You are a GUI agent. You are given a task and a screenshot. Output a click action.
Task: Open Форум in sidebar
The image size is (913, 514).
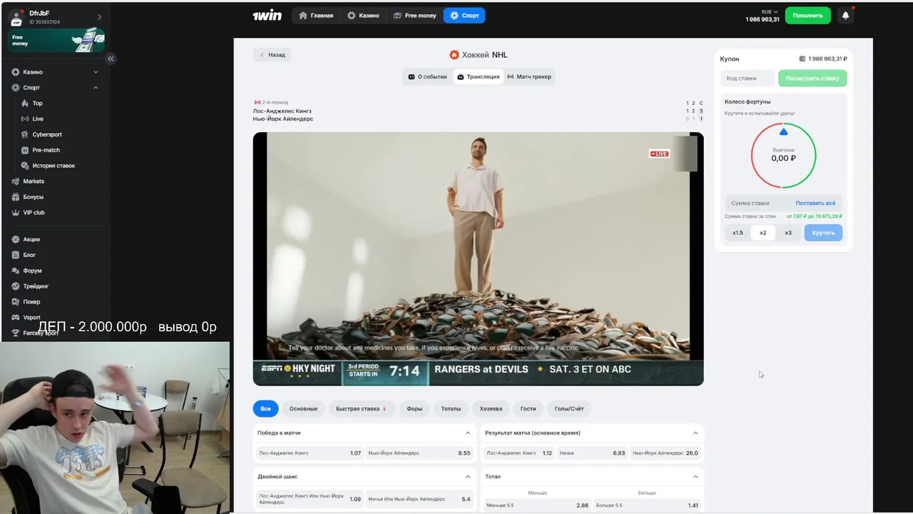32,271
